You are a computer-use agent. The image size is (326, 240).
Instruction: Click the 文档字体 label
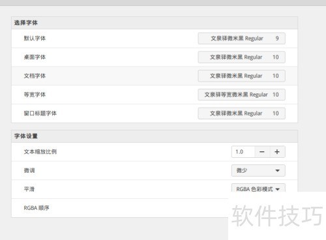(x=35, y=76)
